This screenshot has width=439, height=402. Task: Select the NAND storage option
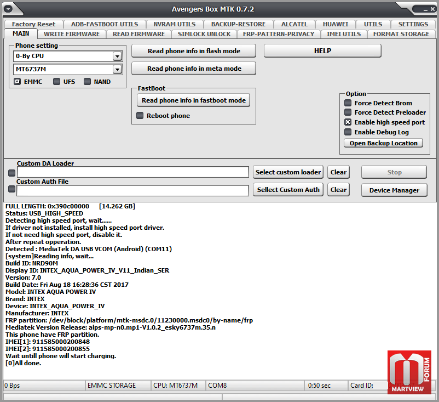88,82
